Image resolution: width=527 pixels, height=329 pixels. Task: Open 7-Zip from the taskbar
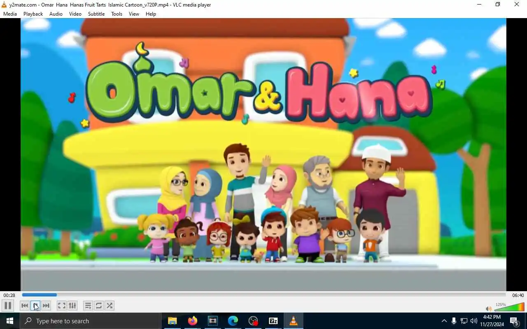click(x=273, y=321)
